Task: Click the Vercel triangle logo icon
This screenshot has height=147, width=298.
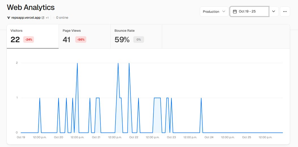Action: pyautogui.click(x=8, y=18)
